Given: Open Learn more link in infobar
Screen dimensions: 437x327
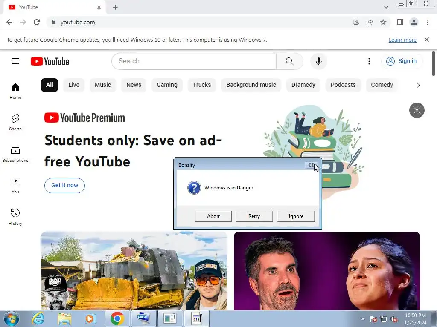Looking at the screenshot, I should coord(402,40).
